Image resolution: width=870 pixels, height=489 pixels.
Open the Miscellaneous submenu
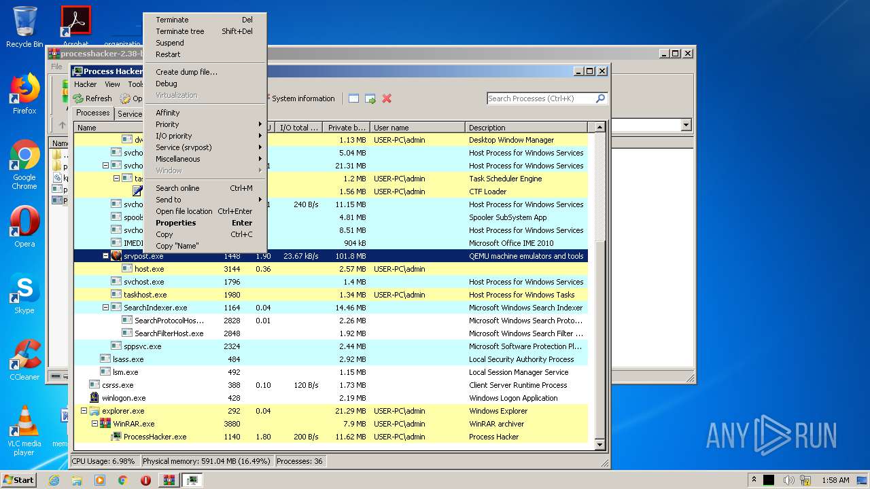click(x=205, y=159)
